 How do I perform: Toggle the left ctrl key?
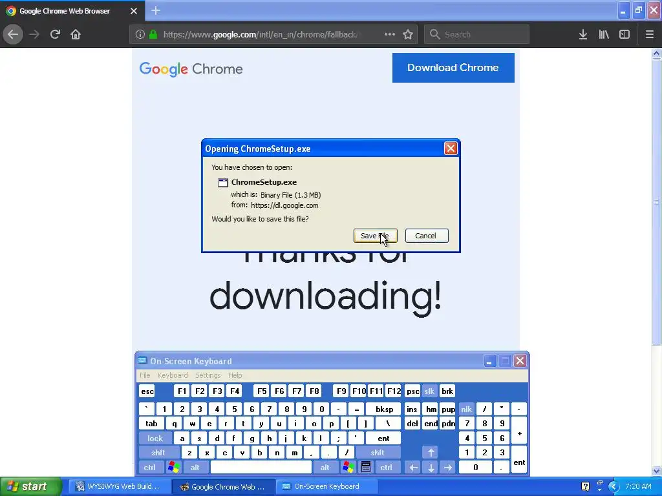pyautogui.click(x=150, y=468)
